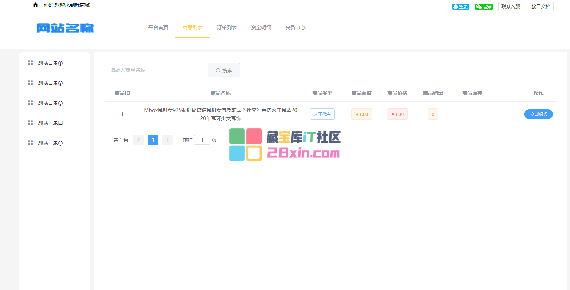Open 接口文档 API docs
Viewport: 570px width, 290px height.
point(541,6)
